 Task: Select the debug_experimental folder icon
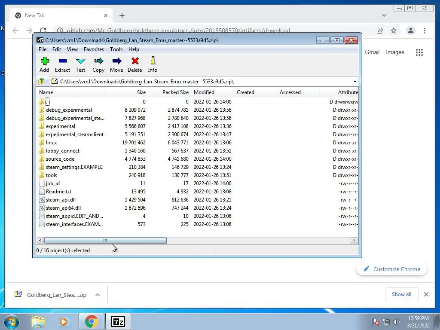(42, 110)
